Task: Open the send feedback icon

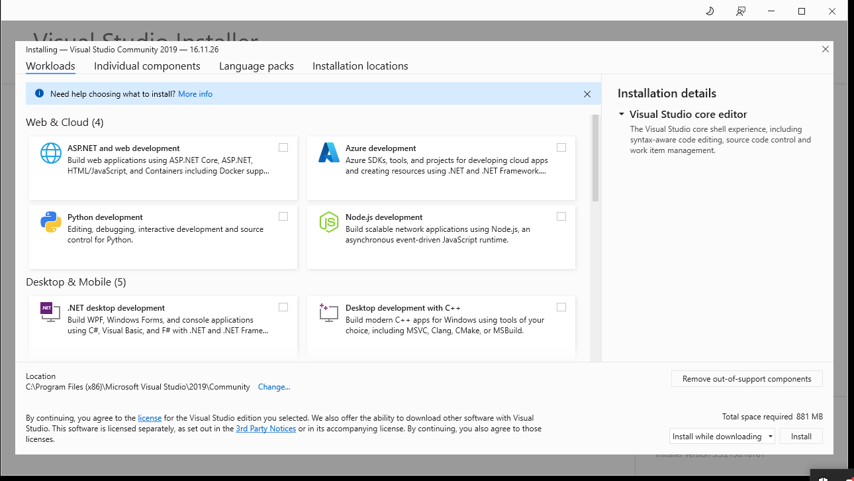Action: coord(741,11)
